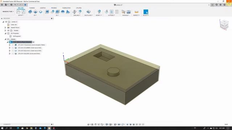232x130 pixels.
Task: Click the taskbar search magnifier
Action: pos(7,128)
